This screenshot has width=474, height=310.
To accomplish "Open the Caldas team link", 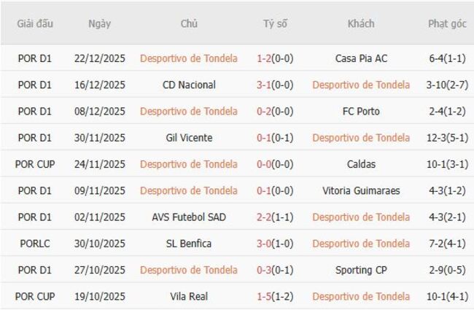I will click(x=361, y=164).
